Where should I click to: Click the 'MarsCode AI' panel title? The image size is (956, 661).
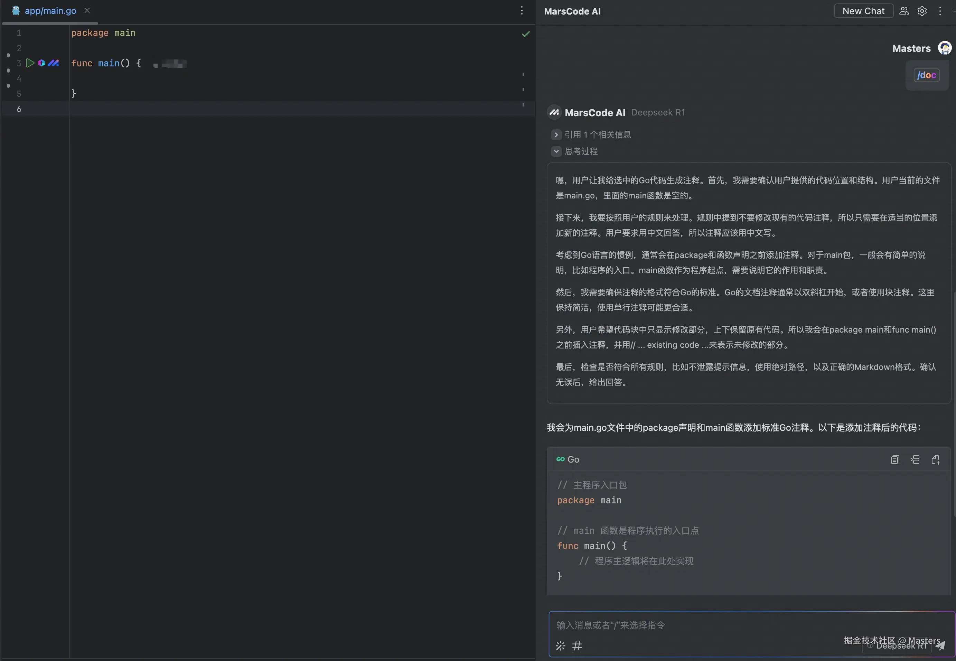pos(572,11)
